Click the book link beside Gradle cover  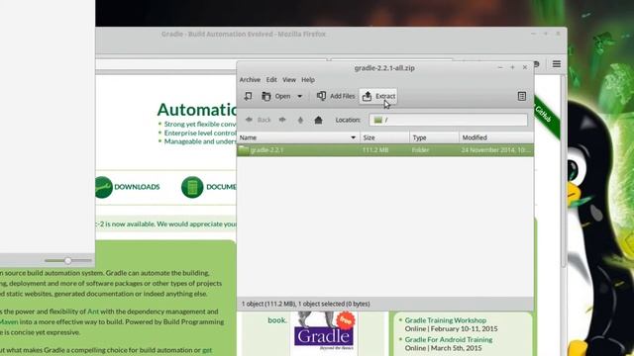277,320
